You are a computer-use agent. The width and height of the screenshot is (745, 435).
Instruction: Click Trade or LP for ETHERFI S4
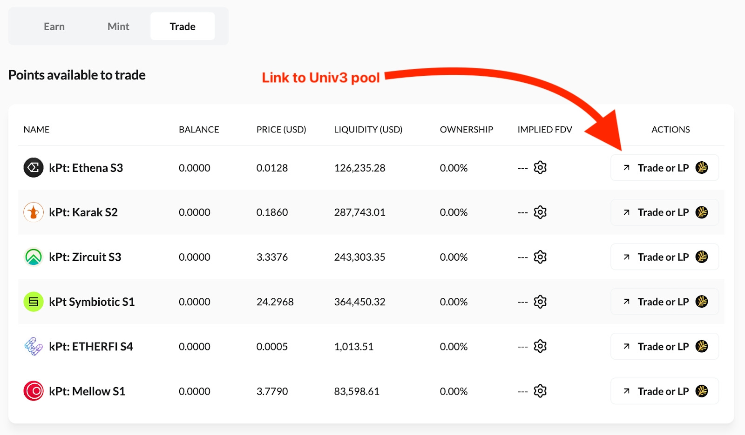pos(664,346)
